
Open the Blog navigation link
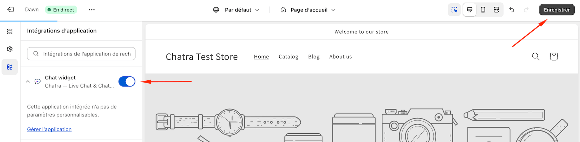coord(314,57)
